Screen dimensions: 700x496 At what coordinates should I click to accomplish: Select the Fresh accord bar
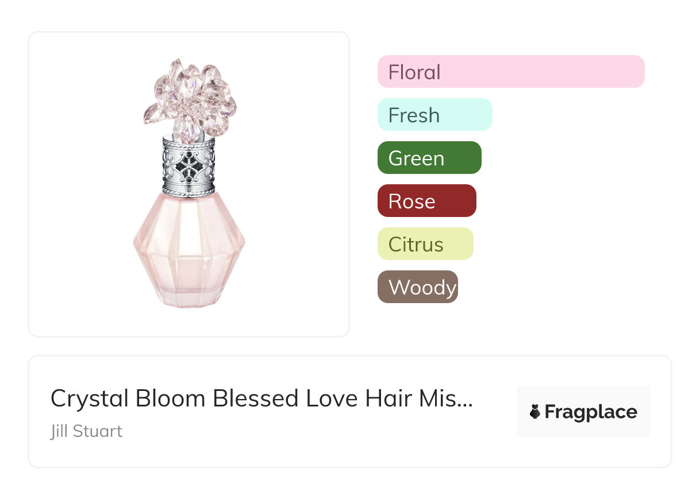[434, 115]
